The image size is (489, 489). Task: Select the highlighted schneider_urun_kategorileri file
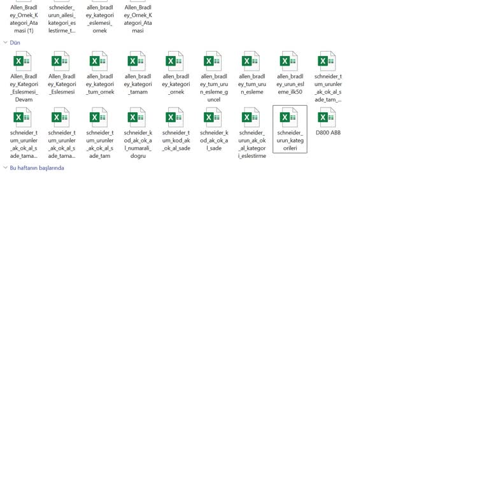290,118
